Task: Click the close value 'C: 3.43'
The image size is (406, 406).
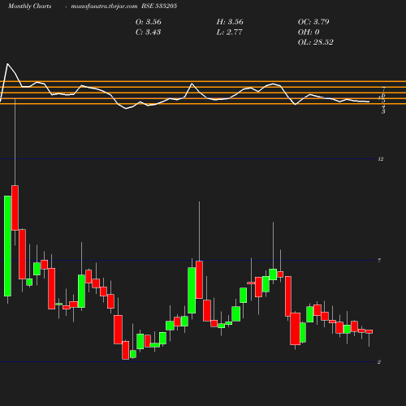Action: click(x=148, y=32)
